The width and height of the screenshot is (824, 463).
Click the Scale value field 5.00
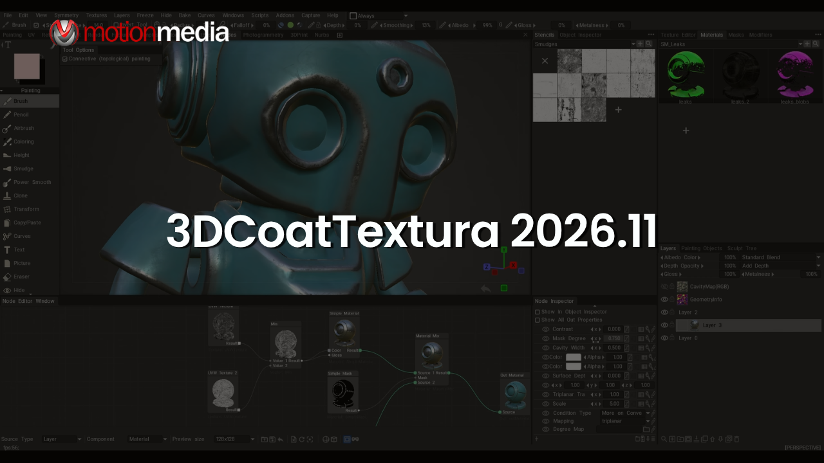click(614, 404)
